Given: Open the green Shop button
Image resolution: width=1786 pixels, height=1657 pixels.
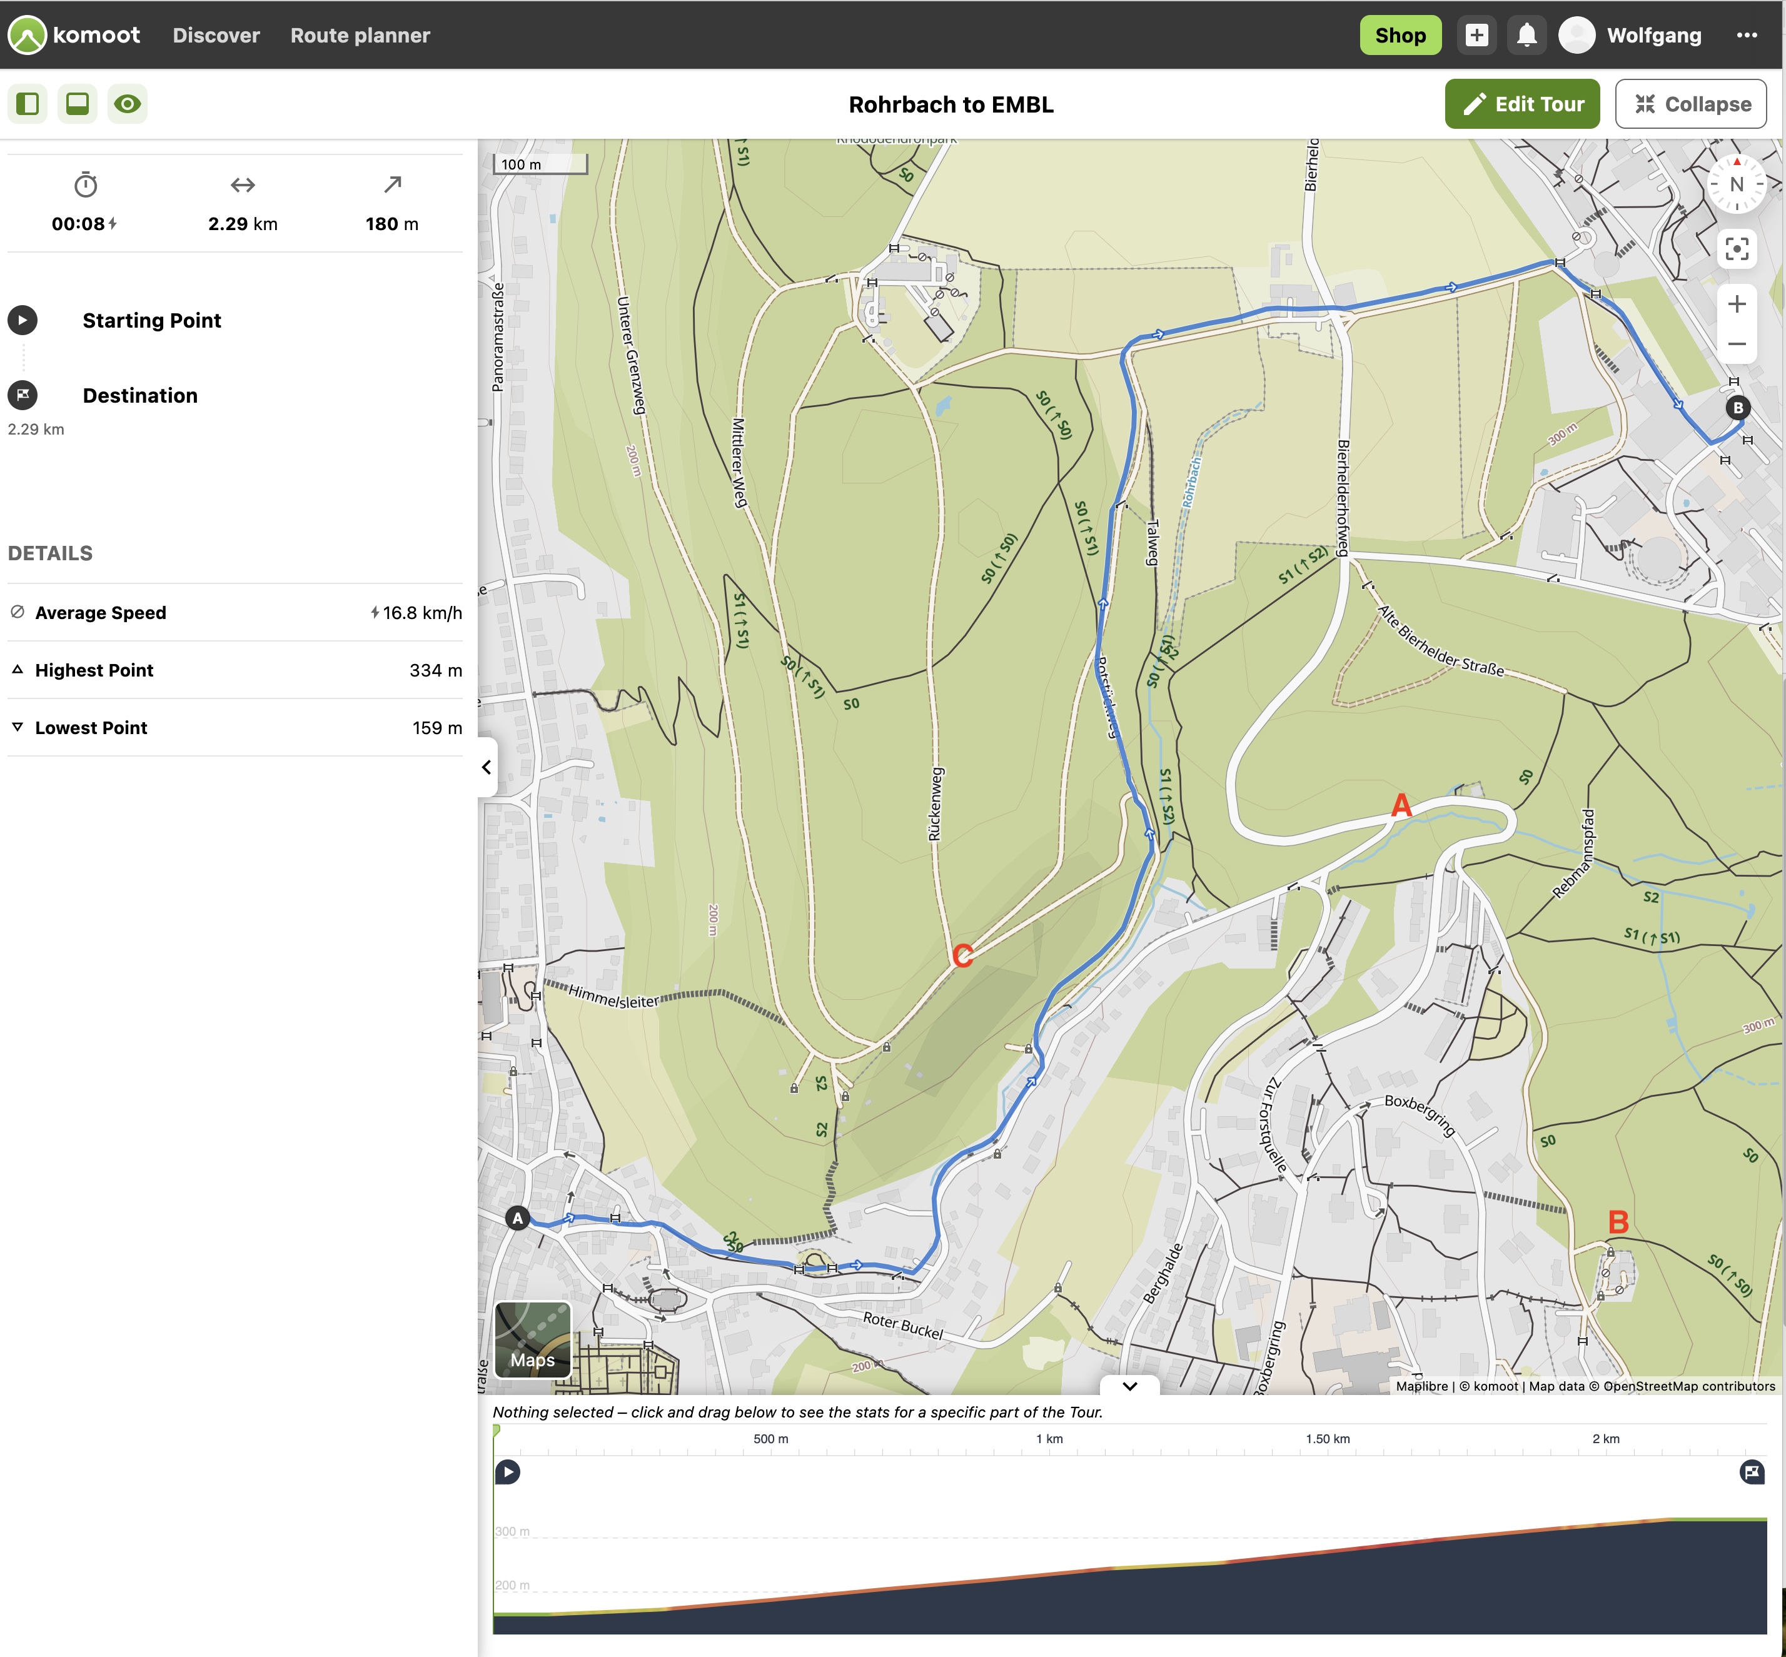Looking at the screenshot, I should [x=1400, y=35].
